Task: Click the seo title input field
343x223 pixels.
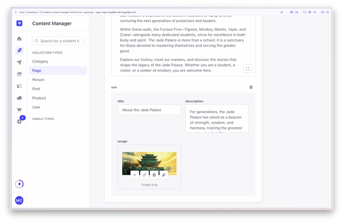Action: pyautogui.click(x=149, y=110)
